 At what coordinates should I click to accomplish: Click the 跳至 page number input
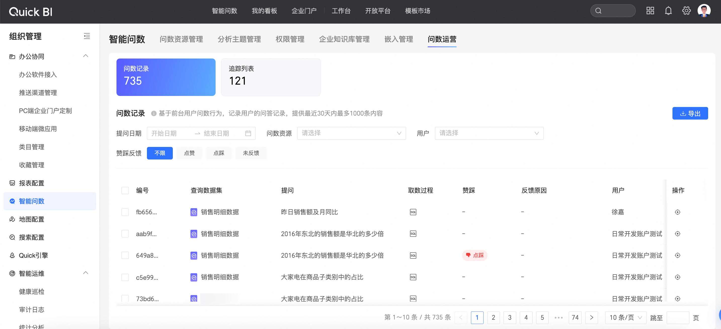tap(678, 318)
